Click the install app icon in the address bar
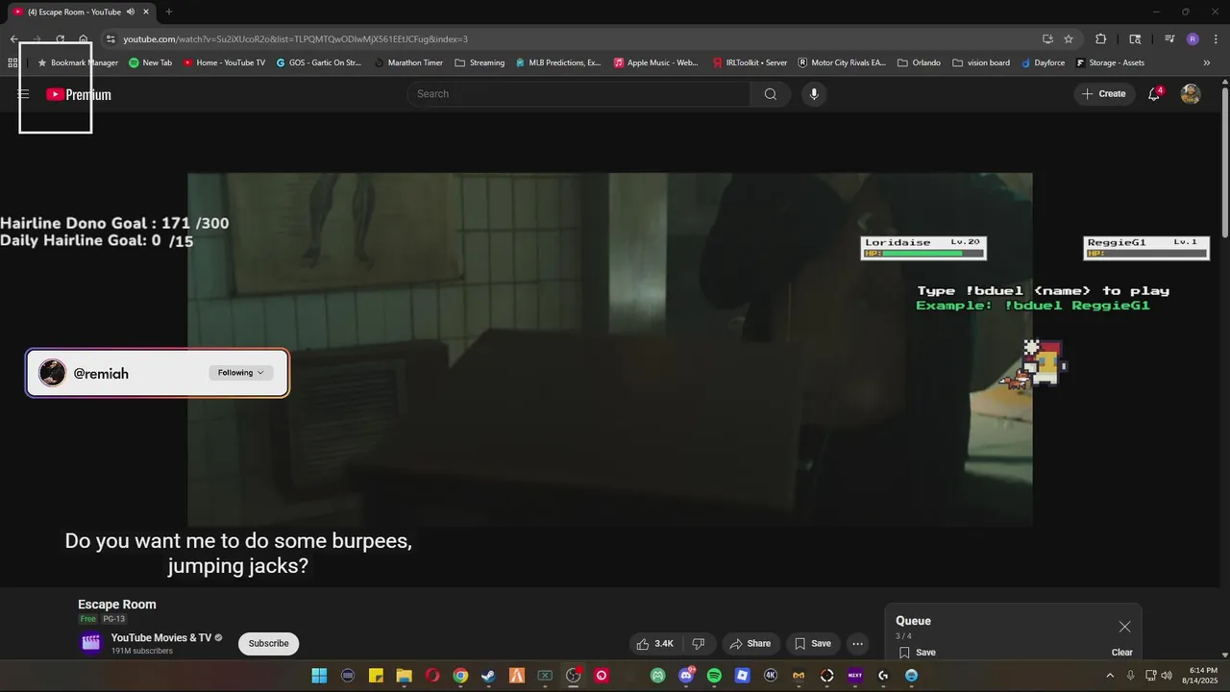This screenshot has width=1230, height=692. pos(1047,39)
